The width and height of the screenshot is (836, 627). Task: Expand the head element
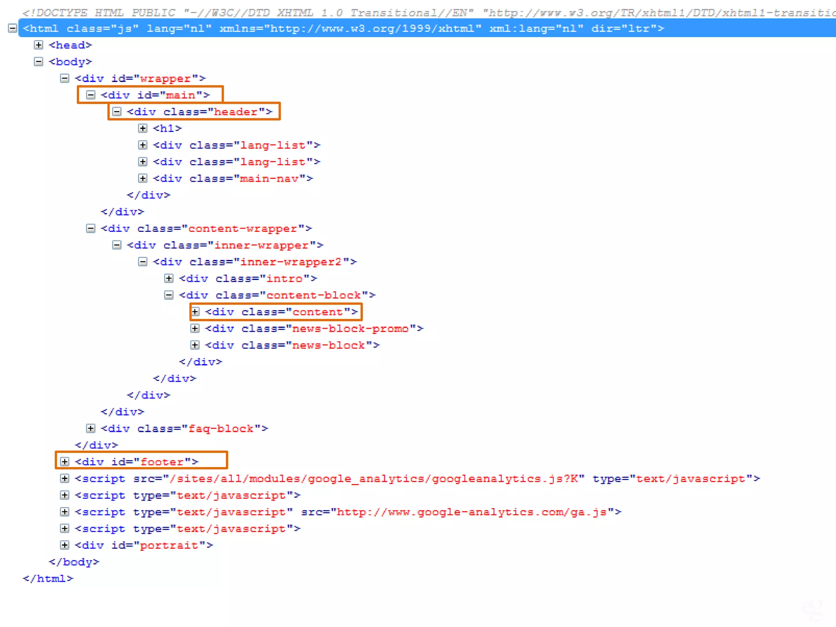pyautogui.click(x=39, y=45)
